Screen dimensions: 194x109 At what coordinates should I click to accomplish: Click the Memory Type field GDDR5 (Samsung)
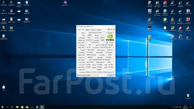(91, 55)
